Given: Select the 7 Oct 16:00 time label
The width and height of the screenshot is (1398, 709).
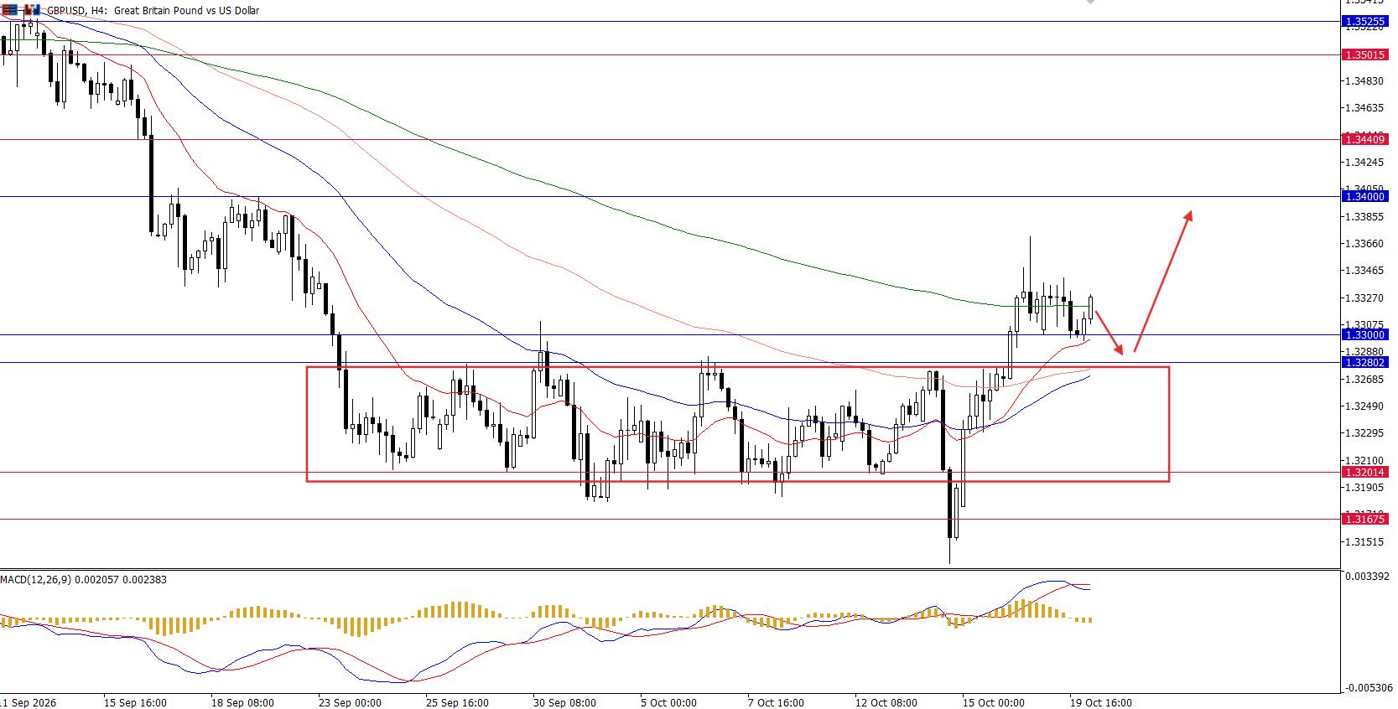Looking at the screenshot, I should pos(776,702).
